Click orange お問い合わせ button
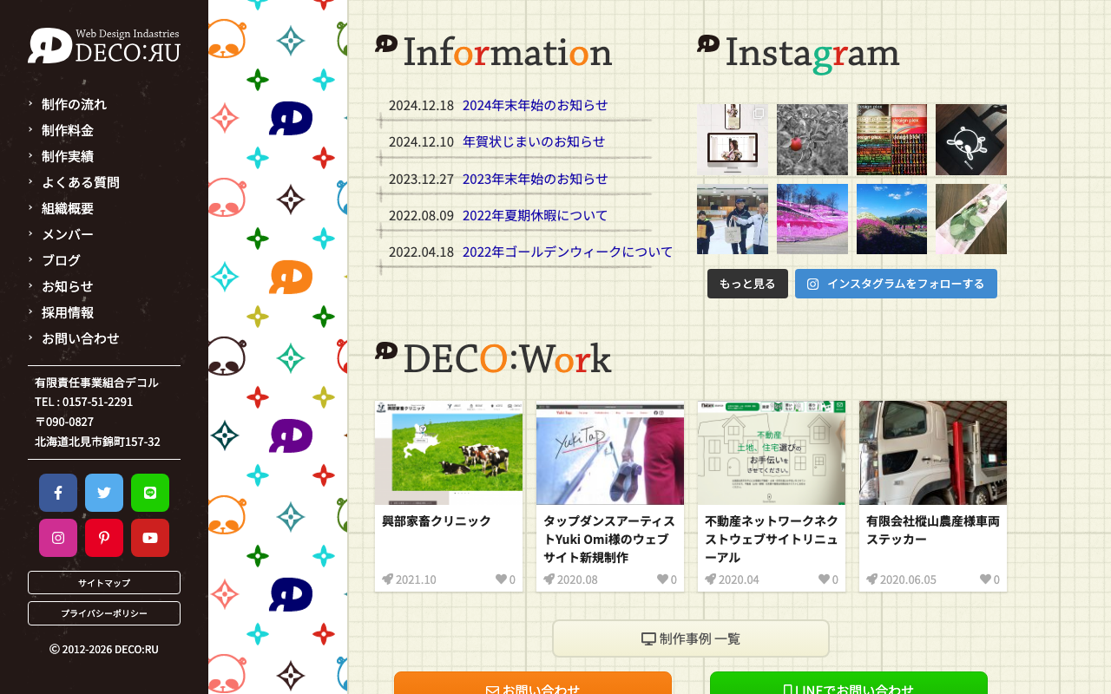Screen dimensions: 1111x694 coord(533,683)
